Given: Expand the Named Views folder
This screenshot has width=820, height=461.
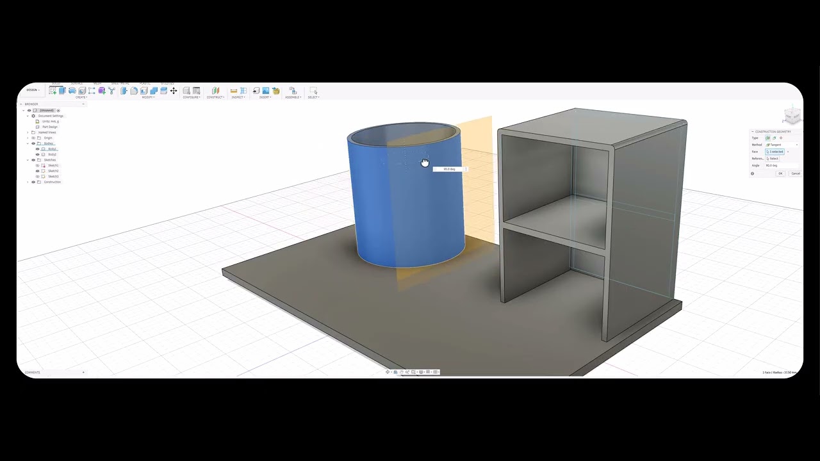Looking at the screenshot, I should point(28,133).
